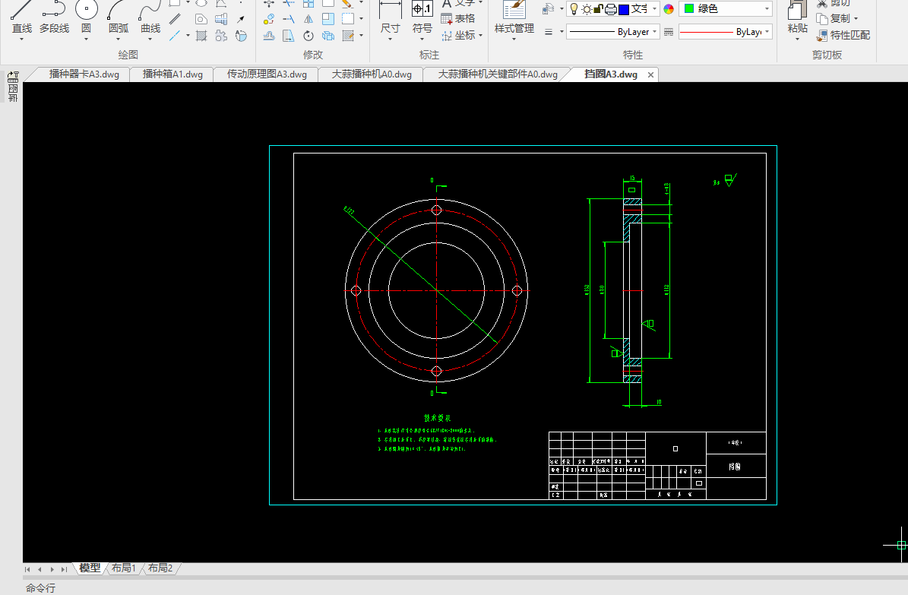
Task: Click the 粘贴 paste icon
Action: click(797, 12)
